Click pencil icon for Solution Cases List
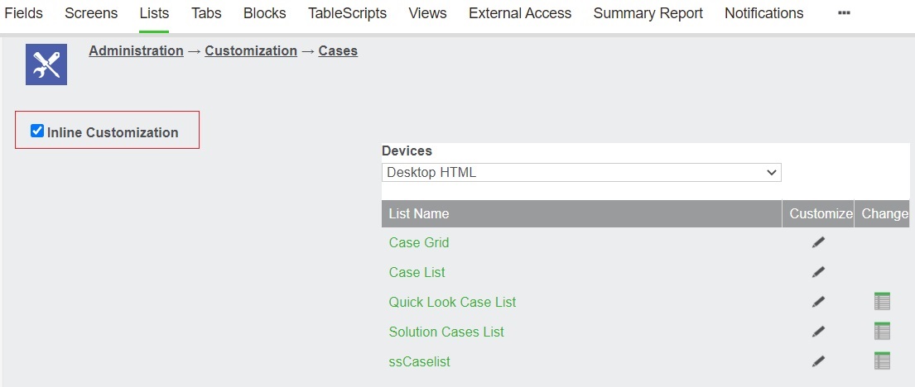This screenshot has width=915, height=387. (818, 332)
